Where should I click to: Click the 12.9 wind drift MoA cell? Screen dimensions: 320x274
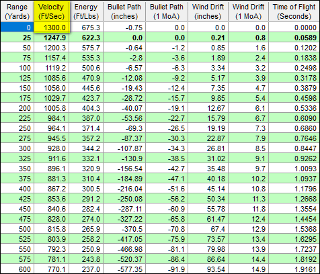[248, 229]
